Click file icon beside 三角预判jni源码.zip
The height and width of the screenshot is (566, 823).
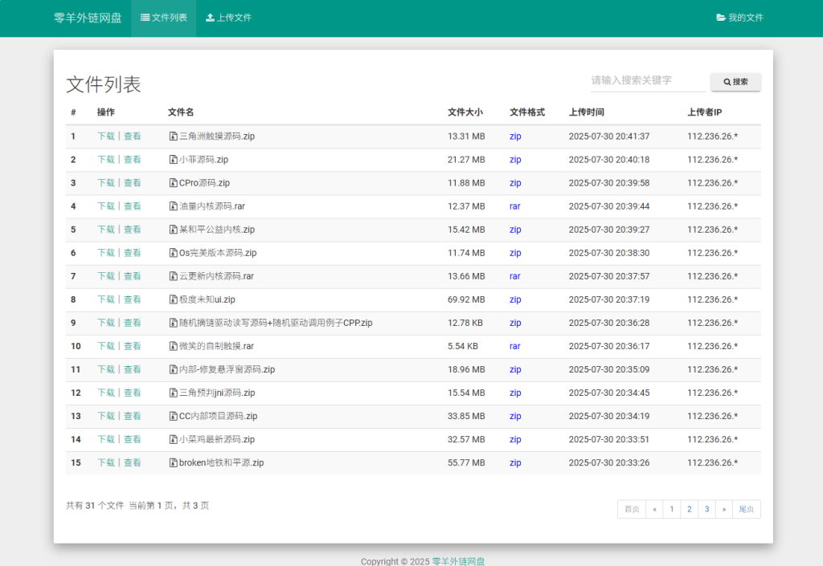coord(174,393)
